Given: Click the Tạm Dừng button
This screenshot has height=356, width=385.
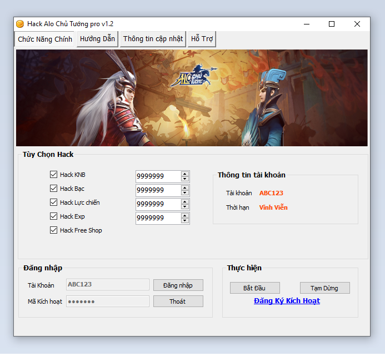Looking at the screenshot, I should tap(325, 288).
